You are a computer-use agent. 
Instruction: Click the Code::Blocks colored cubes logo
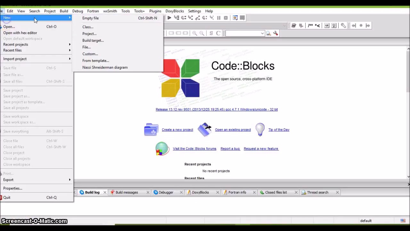pyautogui.click(x=181, y=78)
